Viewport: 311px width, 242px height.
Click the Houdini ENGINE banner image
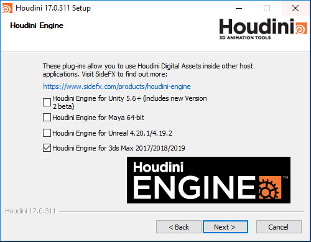208,180
